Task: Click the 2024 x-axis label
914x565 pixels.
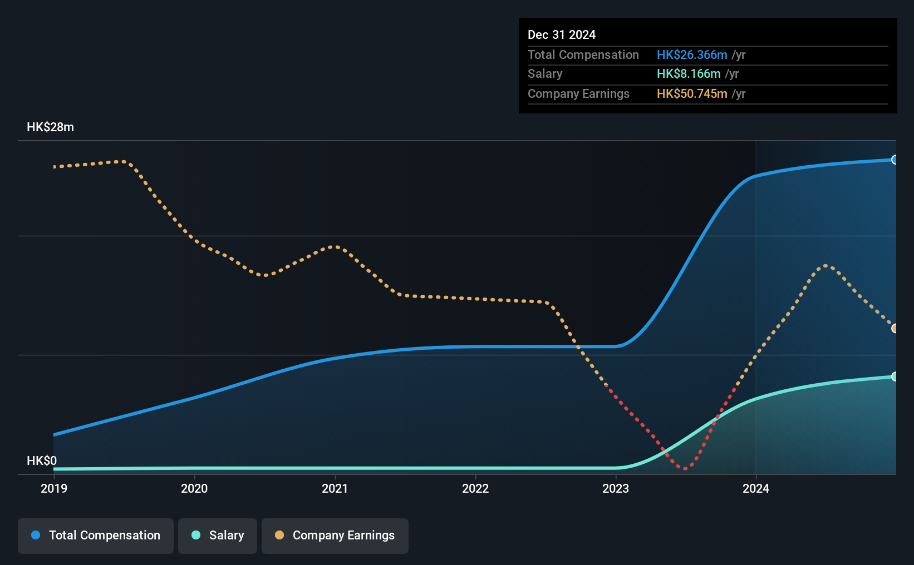Action: pos(756,488)
